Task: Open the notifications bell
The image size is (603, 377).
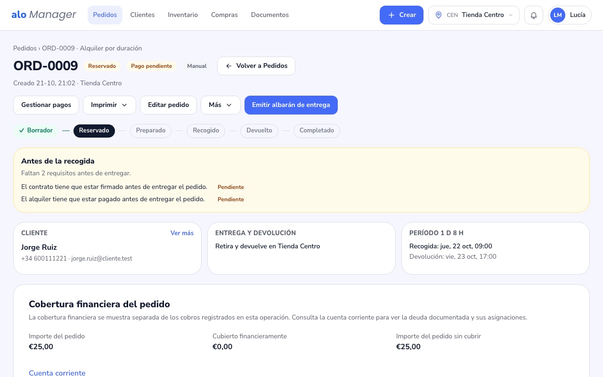Action: (534, 15)
